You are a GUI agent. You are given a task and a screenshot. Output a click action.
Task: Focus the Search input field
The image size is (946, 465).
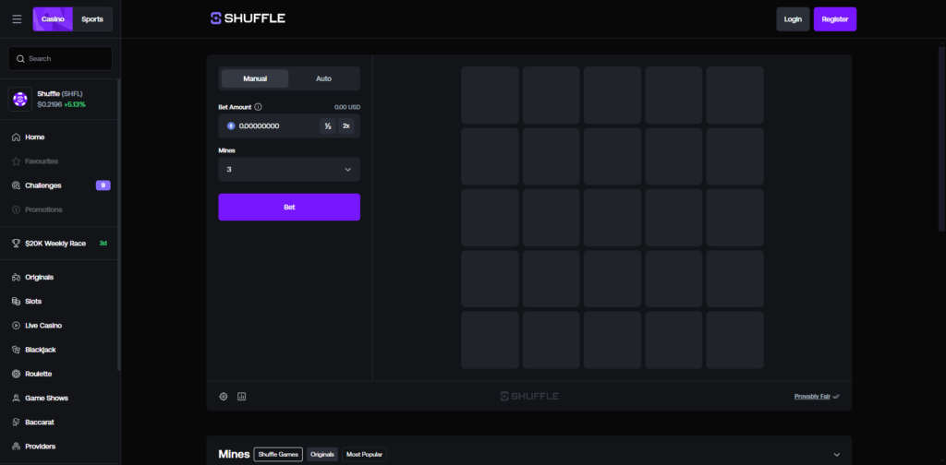click(60, 58)
